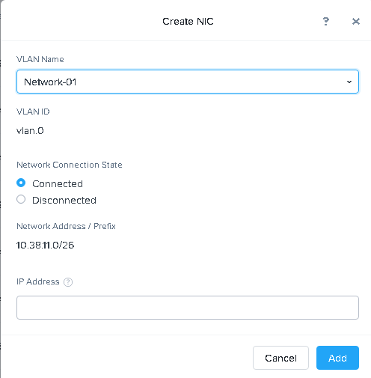Click the VLAN Name field label
Image resolution: width=371 pixels, height=378 pixels.
point(40,59)
